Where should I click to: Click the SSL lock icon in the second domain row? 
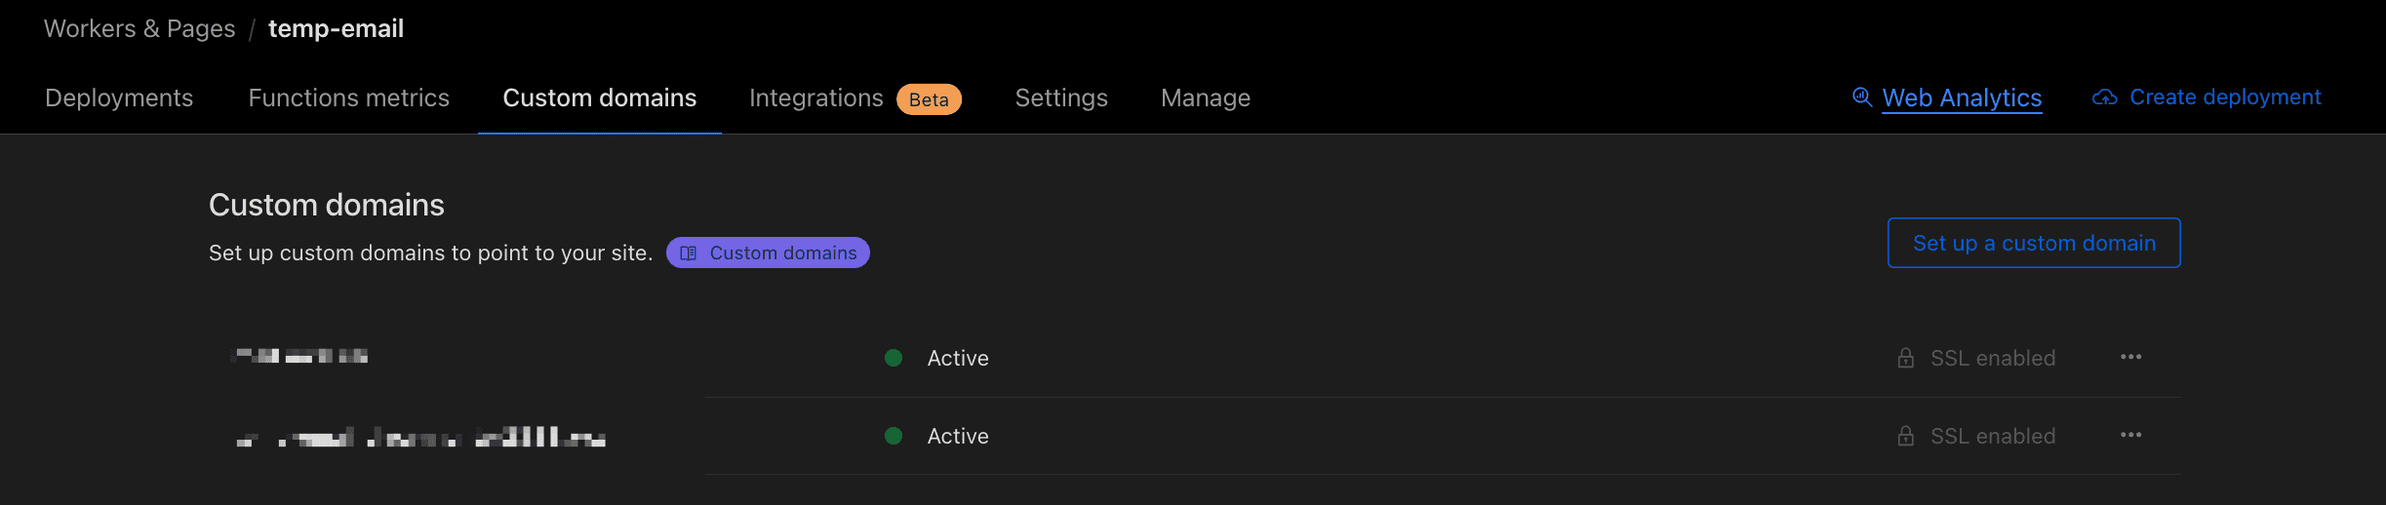[x=1905, y=436]
